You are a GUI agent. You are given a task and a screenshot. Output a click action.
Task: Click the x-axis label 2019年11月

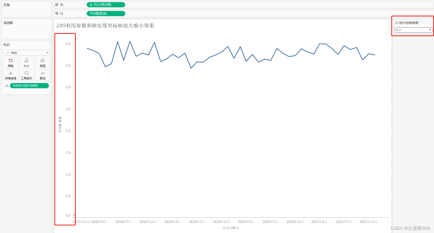click(x=222, y=222)
